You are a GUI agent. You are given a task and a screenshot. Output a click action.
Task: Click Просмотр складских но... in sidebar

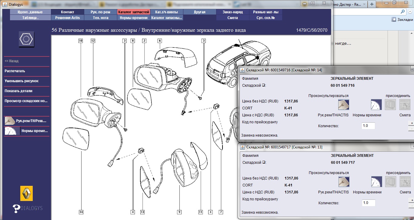(26, 101)
